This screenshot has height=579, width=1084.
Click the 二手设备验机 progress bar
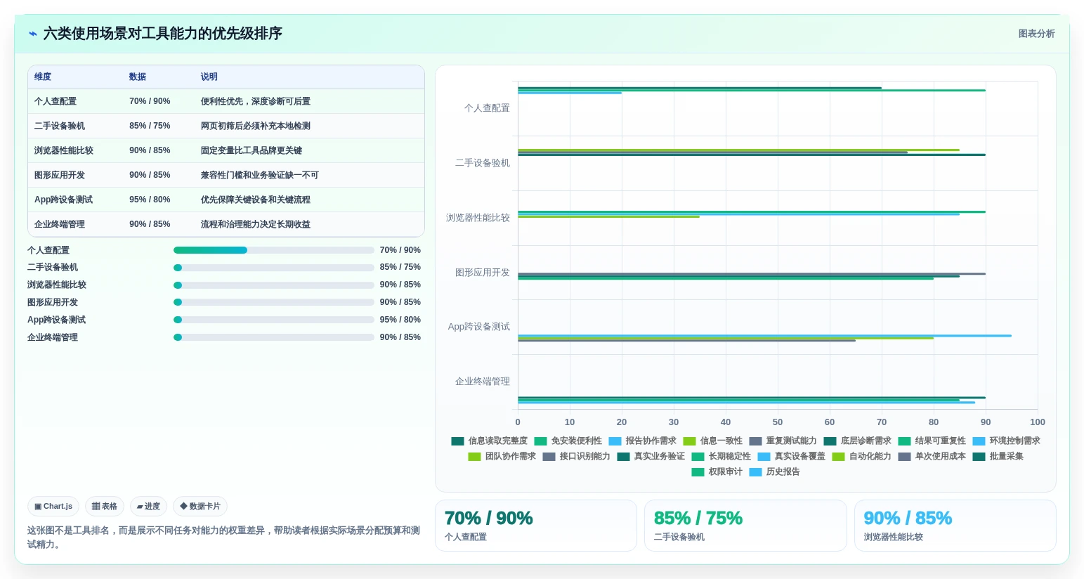[x=273, y=268]
